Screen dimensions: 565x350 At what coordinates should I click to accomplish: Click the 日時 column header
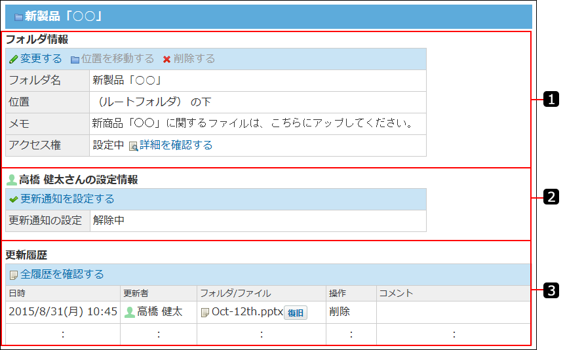tap(17, 293)
